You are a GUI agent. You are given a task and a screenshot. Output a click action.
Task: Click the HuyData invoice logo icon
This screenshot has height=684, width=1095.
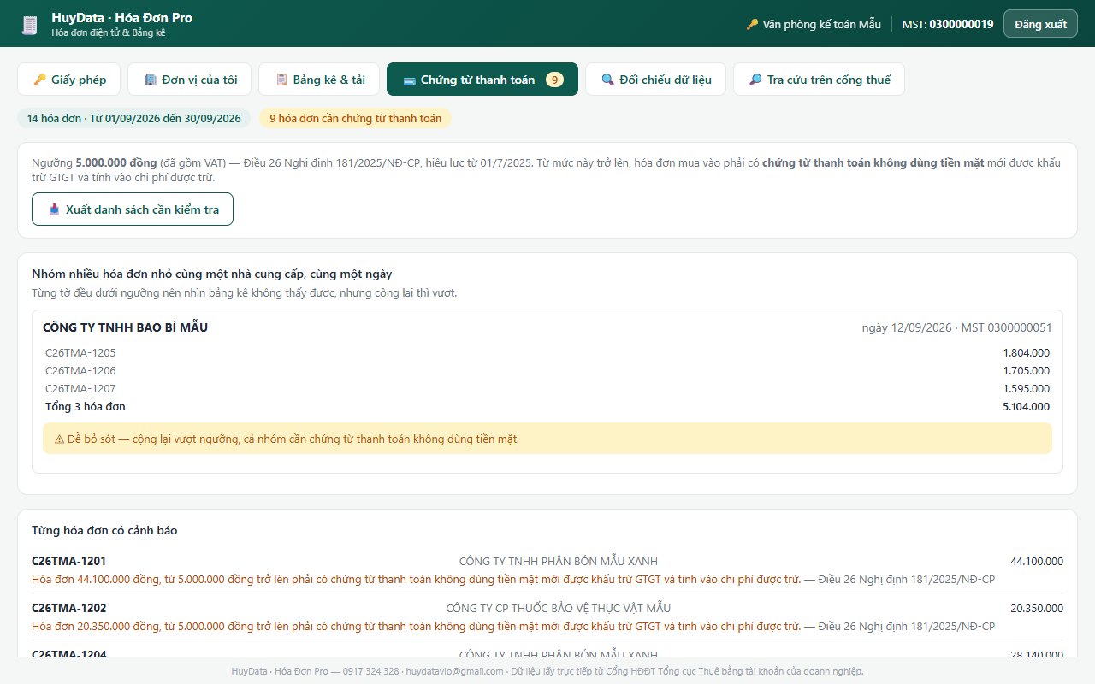[30, 25]
